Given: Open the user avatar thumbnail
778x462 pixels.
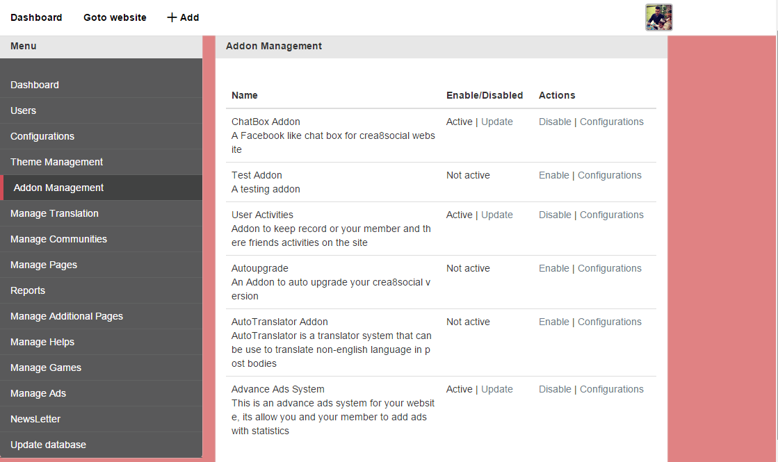Looking at the screenshot, I should tap(658, 17).
